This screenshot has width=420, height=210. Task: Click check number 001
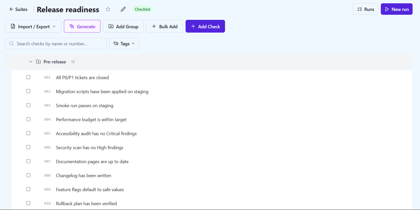tap(47, 77)
